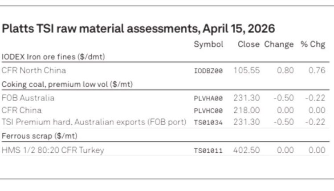This screenshot has width=334, height=191.
Task: Click the Close column header
Action: pyautogui.click(x=248, y=44)
